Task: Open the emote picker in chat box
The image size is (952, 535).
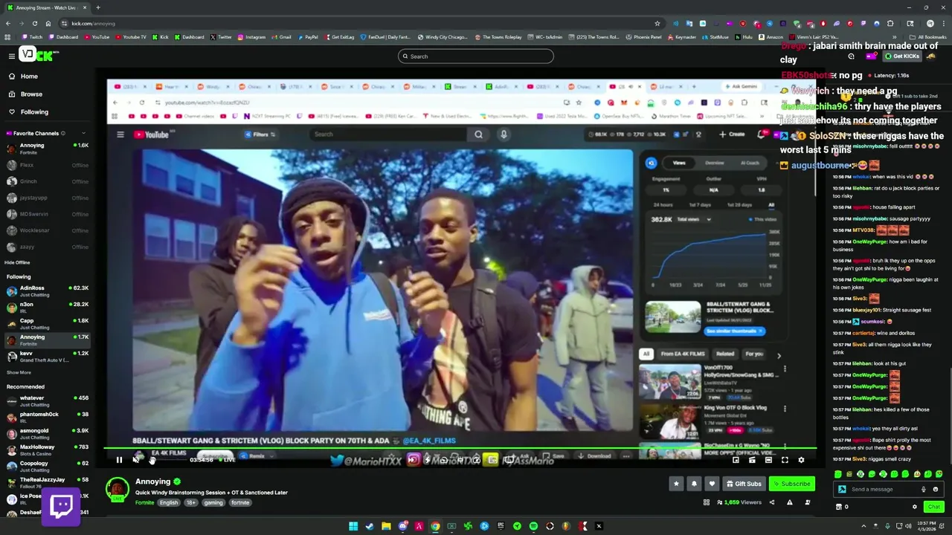Action: 936,489
